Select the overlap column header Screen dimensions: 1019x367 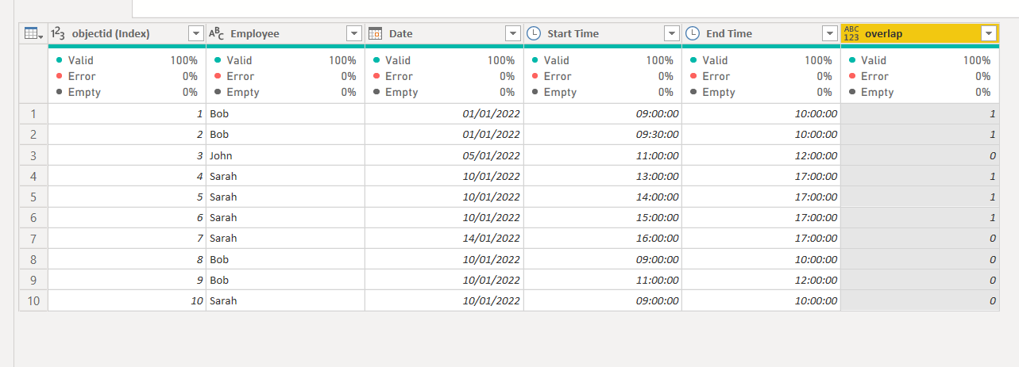920,33
